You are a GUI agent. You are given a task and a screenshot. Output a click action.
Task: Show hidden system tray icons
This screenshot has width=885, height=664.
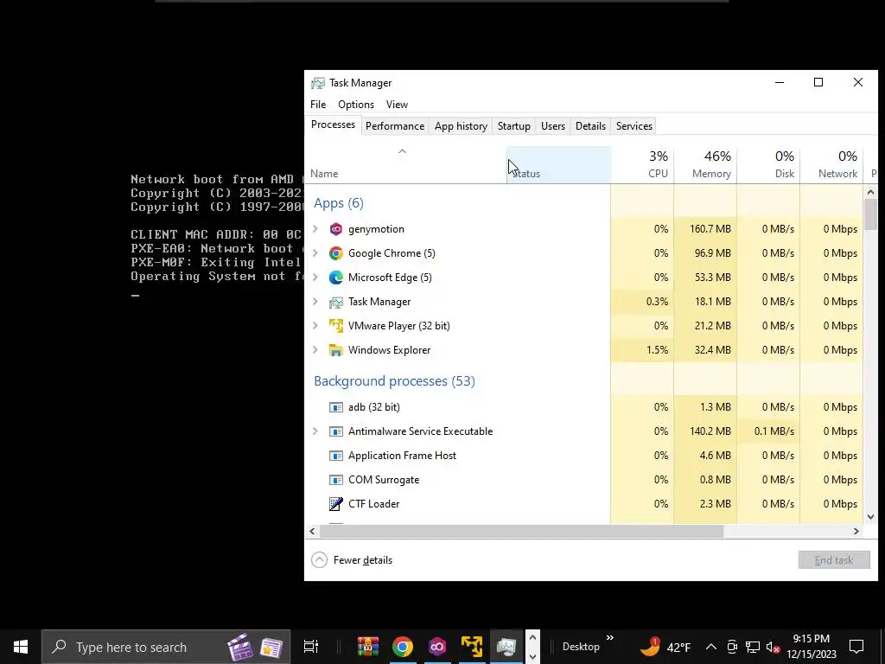(x=711, y=647)
